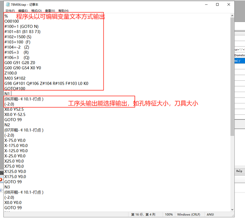Screen dimensions: 245x220
Task: Click the G98 G#101 Q#106 canned cycle line
Action: click(x=46, y=83)
